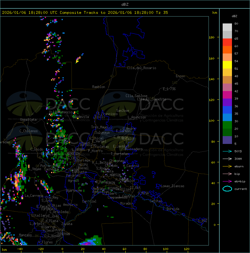Viewport: 250px width, 253px height.
Task: Click the cyan 'current' ellipse symbol
Action: 227,189
